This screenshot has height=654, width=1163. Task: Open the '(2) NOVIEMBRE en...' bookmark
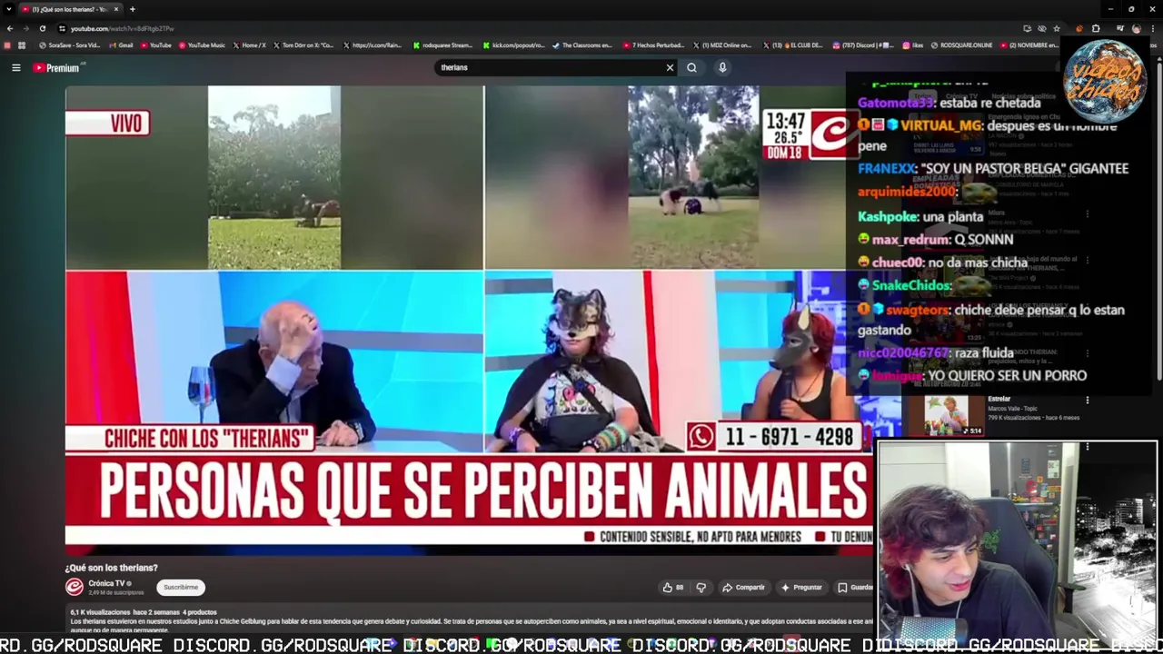click(x=1029, y=45)
